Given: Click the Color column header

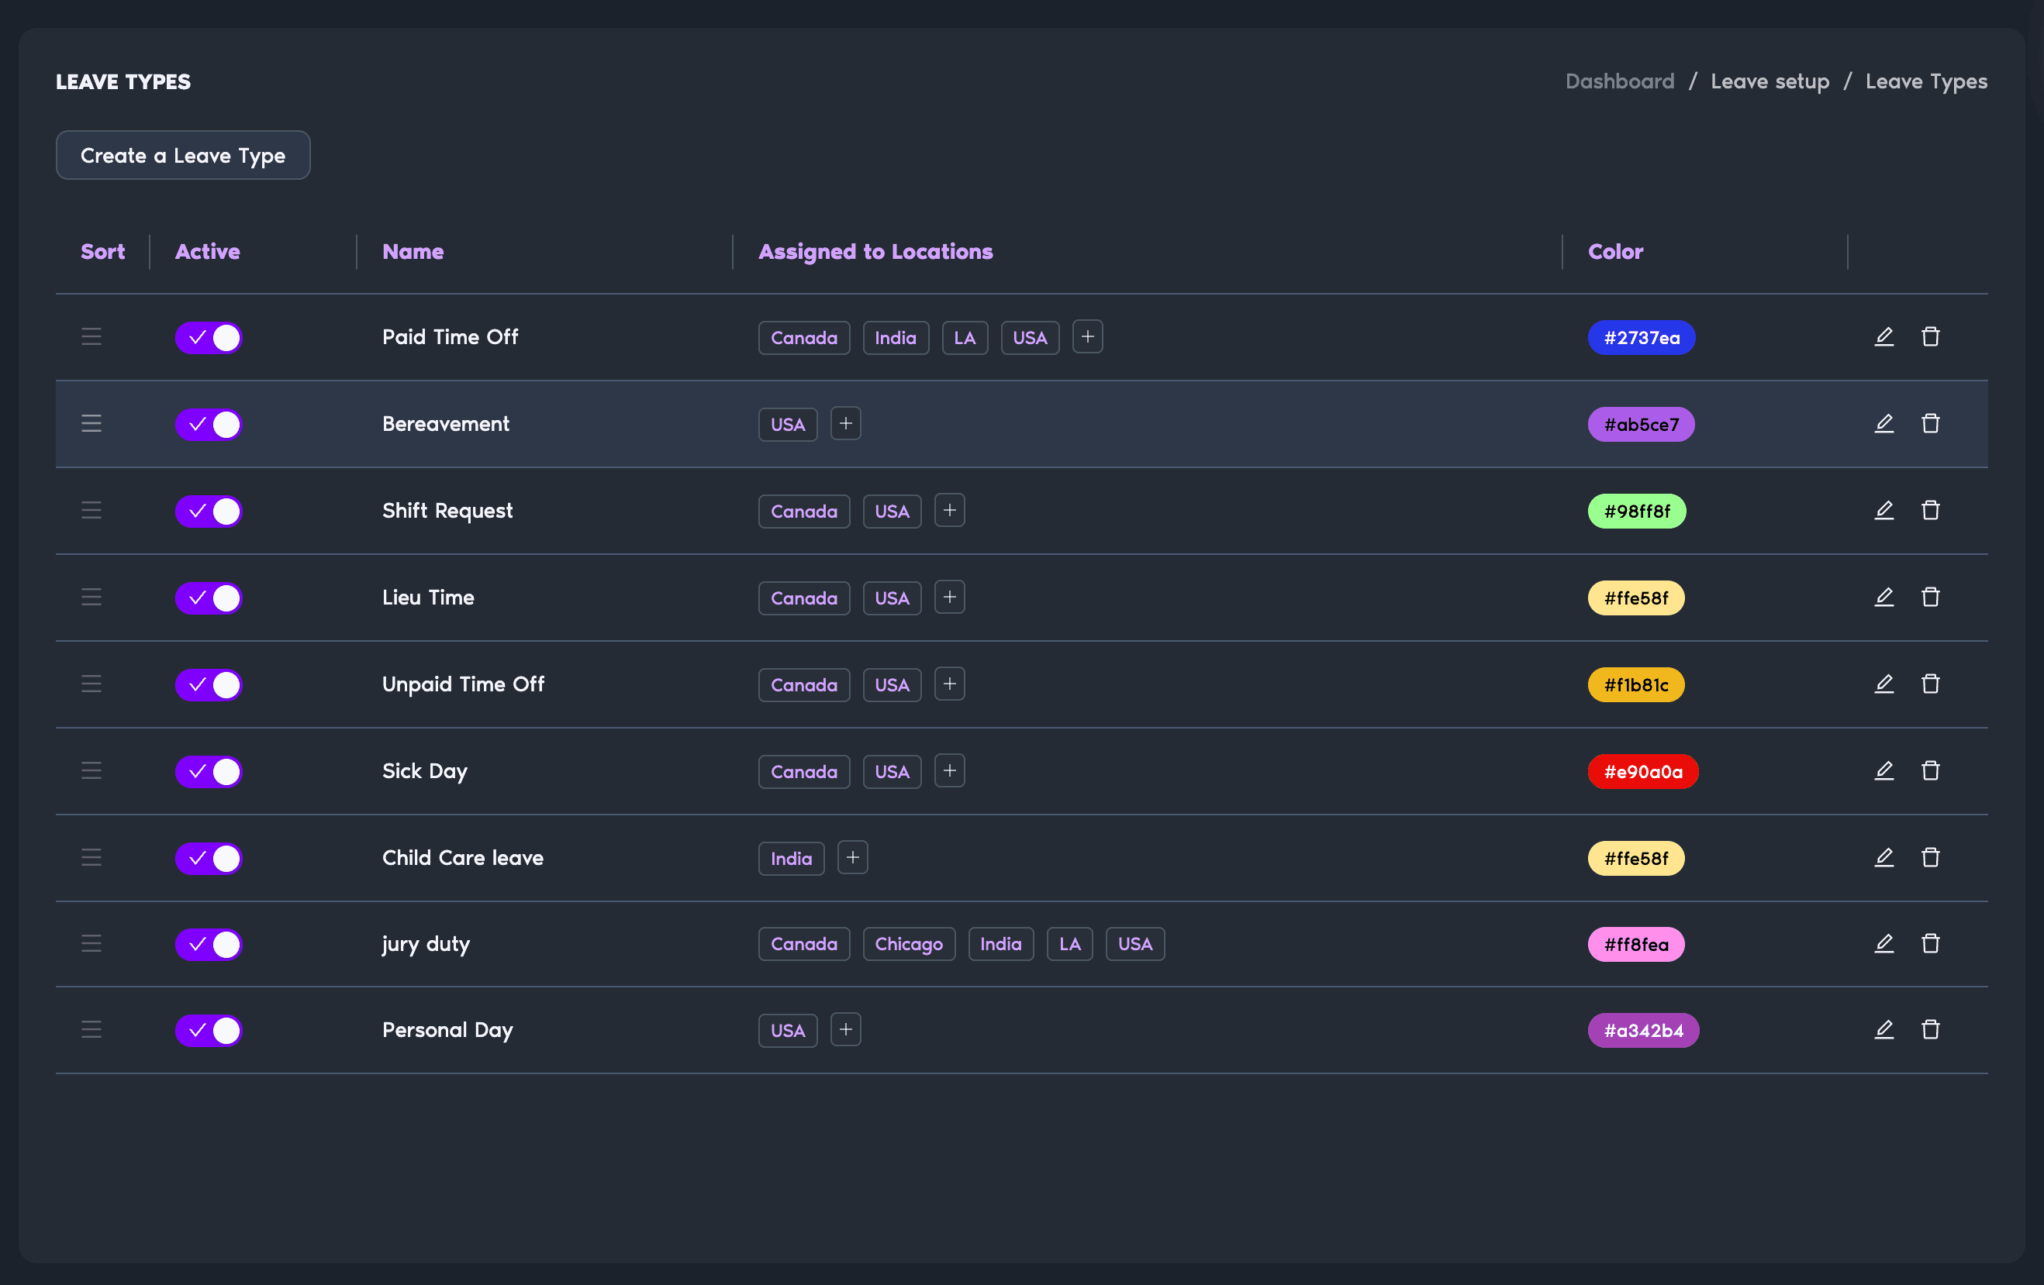Looking at the screenshot, I should pyautogui.click(x=1615, y=252).
